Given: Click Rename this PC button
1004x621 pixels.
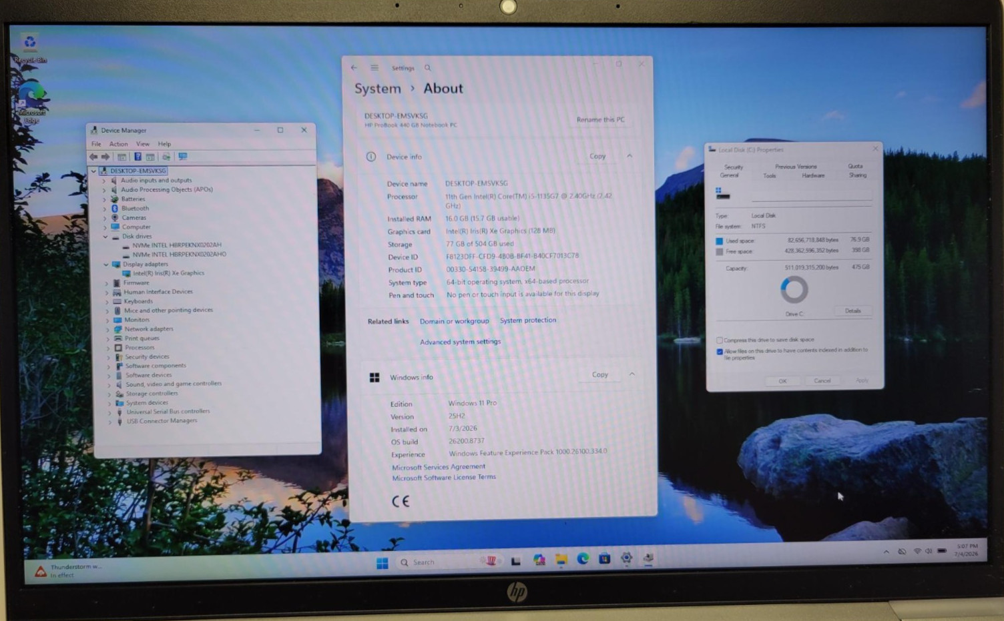Looking at the screenshot, I should coord(600,119).
